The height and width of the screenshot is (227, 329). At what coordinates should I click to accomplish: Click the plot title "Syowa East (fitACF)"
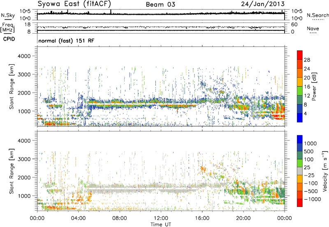[x=74, y=4]
